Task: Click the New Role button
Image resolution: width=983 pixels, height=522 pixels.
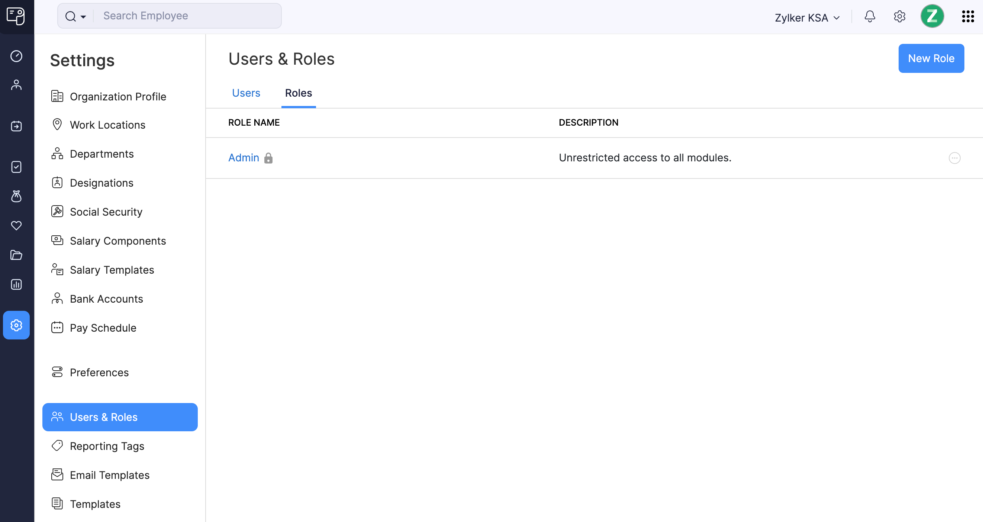Action: [931, 58]
